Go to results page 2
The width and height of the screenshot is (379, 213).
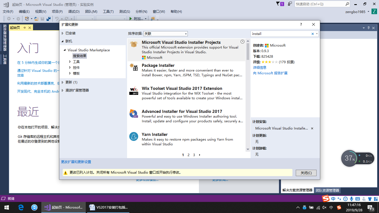pyautogui.click(x=188, y=155)
